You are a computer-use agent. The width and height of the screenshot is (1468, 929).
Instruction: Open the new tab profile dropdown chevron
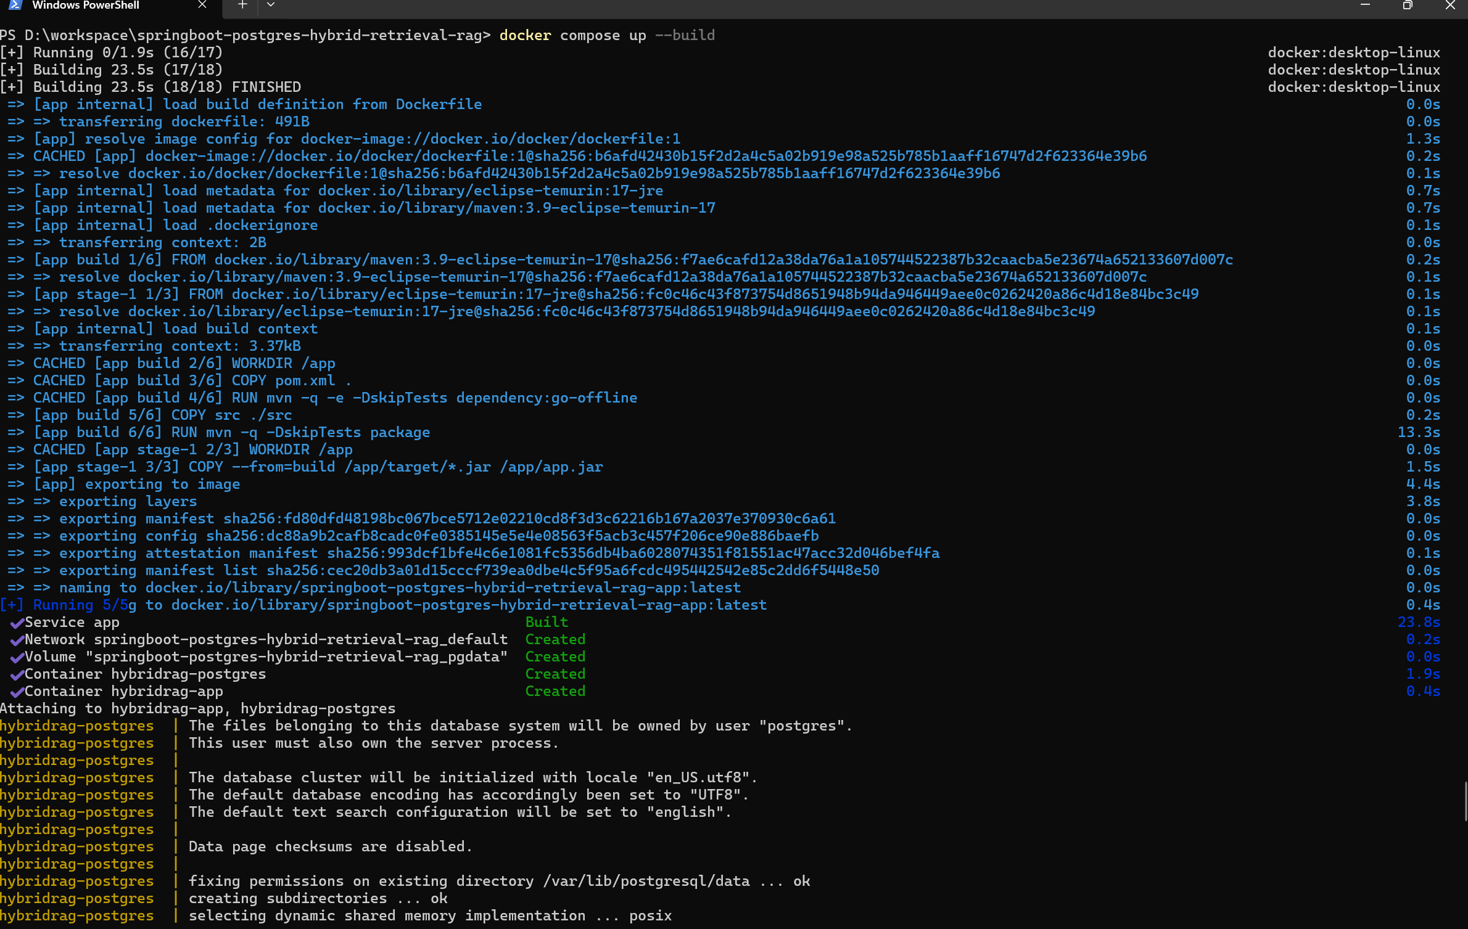(270, 5)
